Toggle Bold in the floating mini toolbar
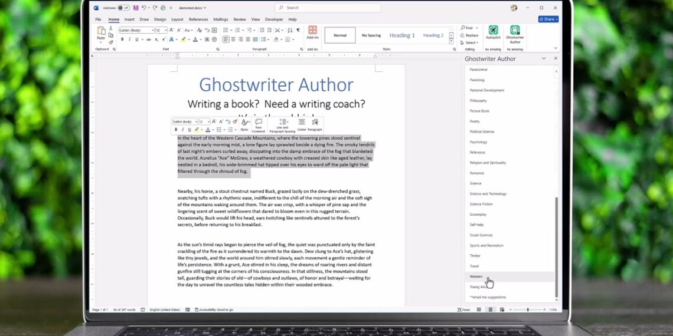The height and width of the screenshot is (336, 673). [175, 130]
